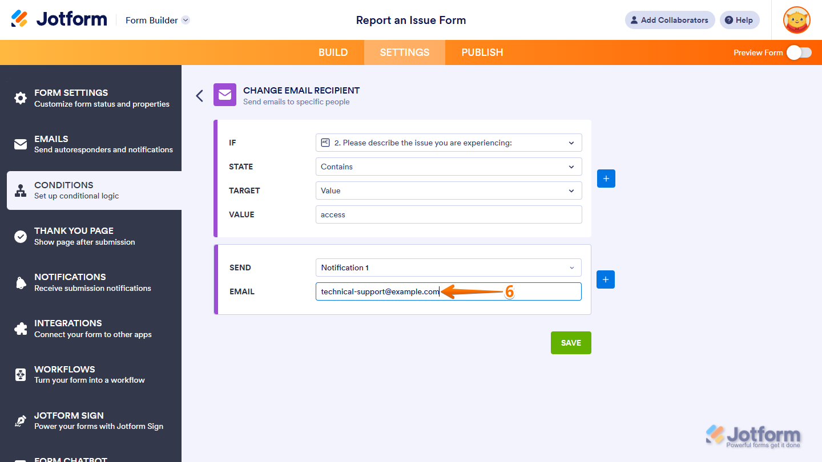Open Form Settings with the gear icon
Image resolution: width=822 pixels, height=462 pixels.
tap(21, 98)
